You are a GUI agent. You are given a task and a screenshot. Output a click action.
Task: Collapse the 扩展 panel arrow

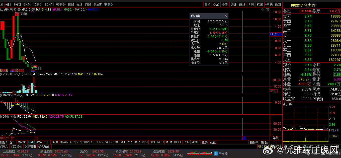click(4, 147)
